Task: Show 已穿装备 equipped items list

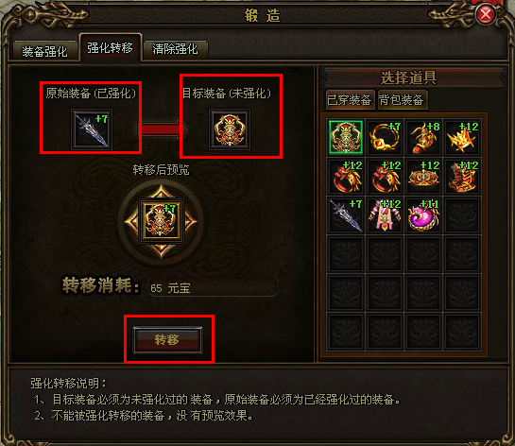Action: point(350,99)
